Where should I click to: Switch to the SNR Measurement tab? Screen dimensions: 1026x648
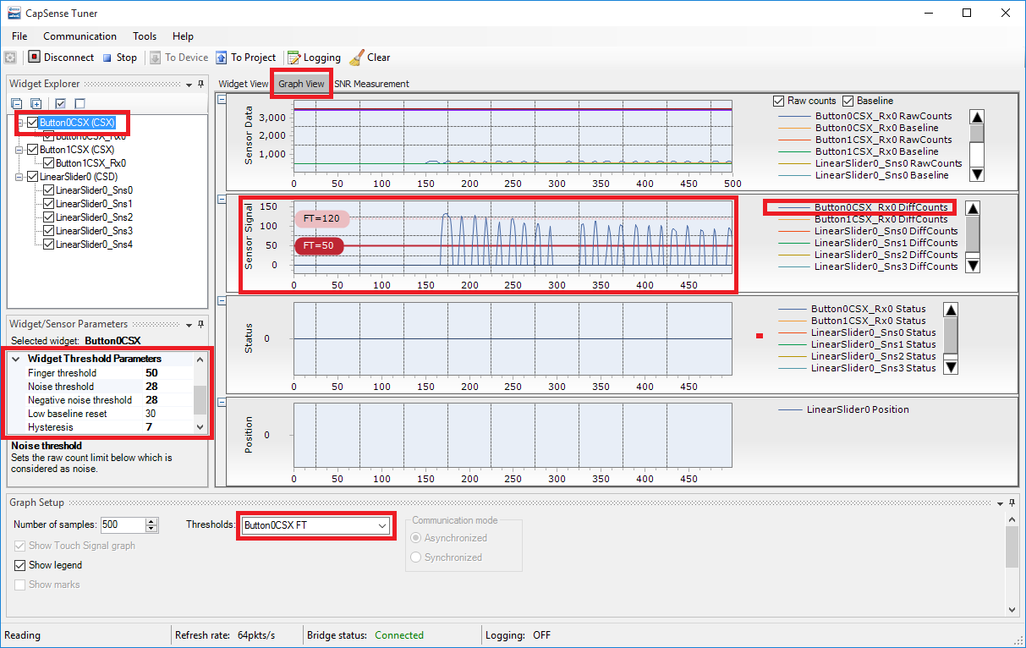pos(371,84)
